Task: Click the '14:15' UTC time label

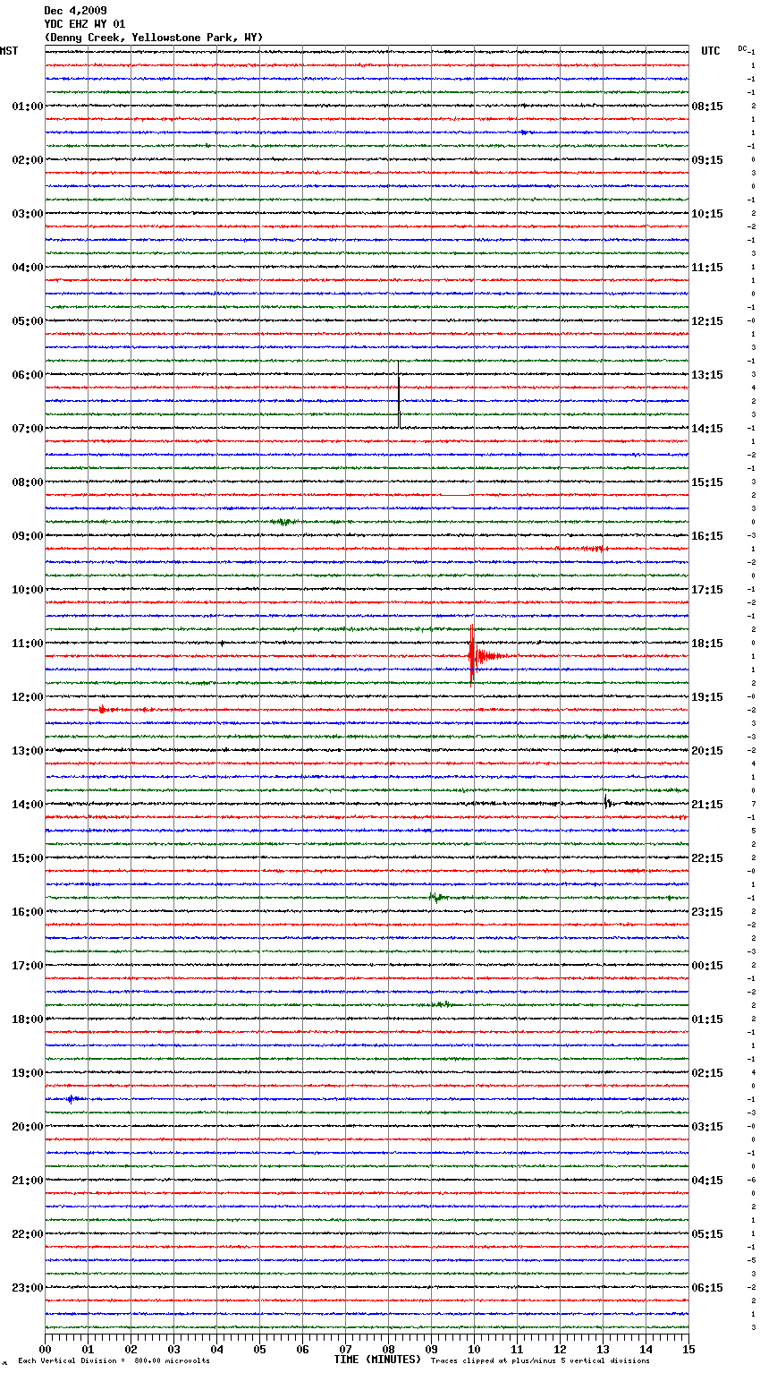Action: pos(707,429)
